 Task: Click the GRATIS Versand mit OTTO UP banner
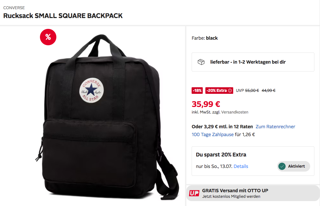click(x=253, y=193)
